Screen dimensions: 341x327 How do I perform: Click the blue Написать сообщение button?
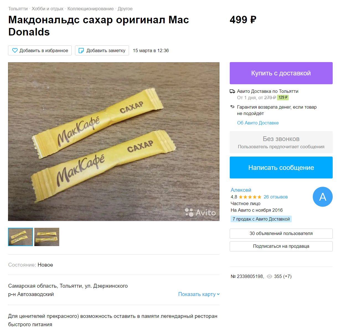[x=281, y=167]
